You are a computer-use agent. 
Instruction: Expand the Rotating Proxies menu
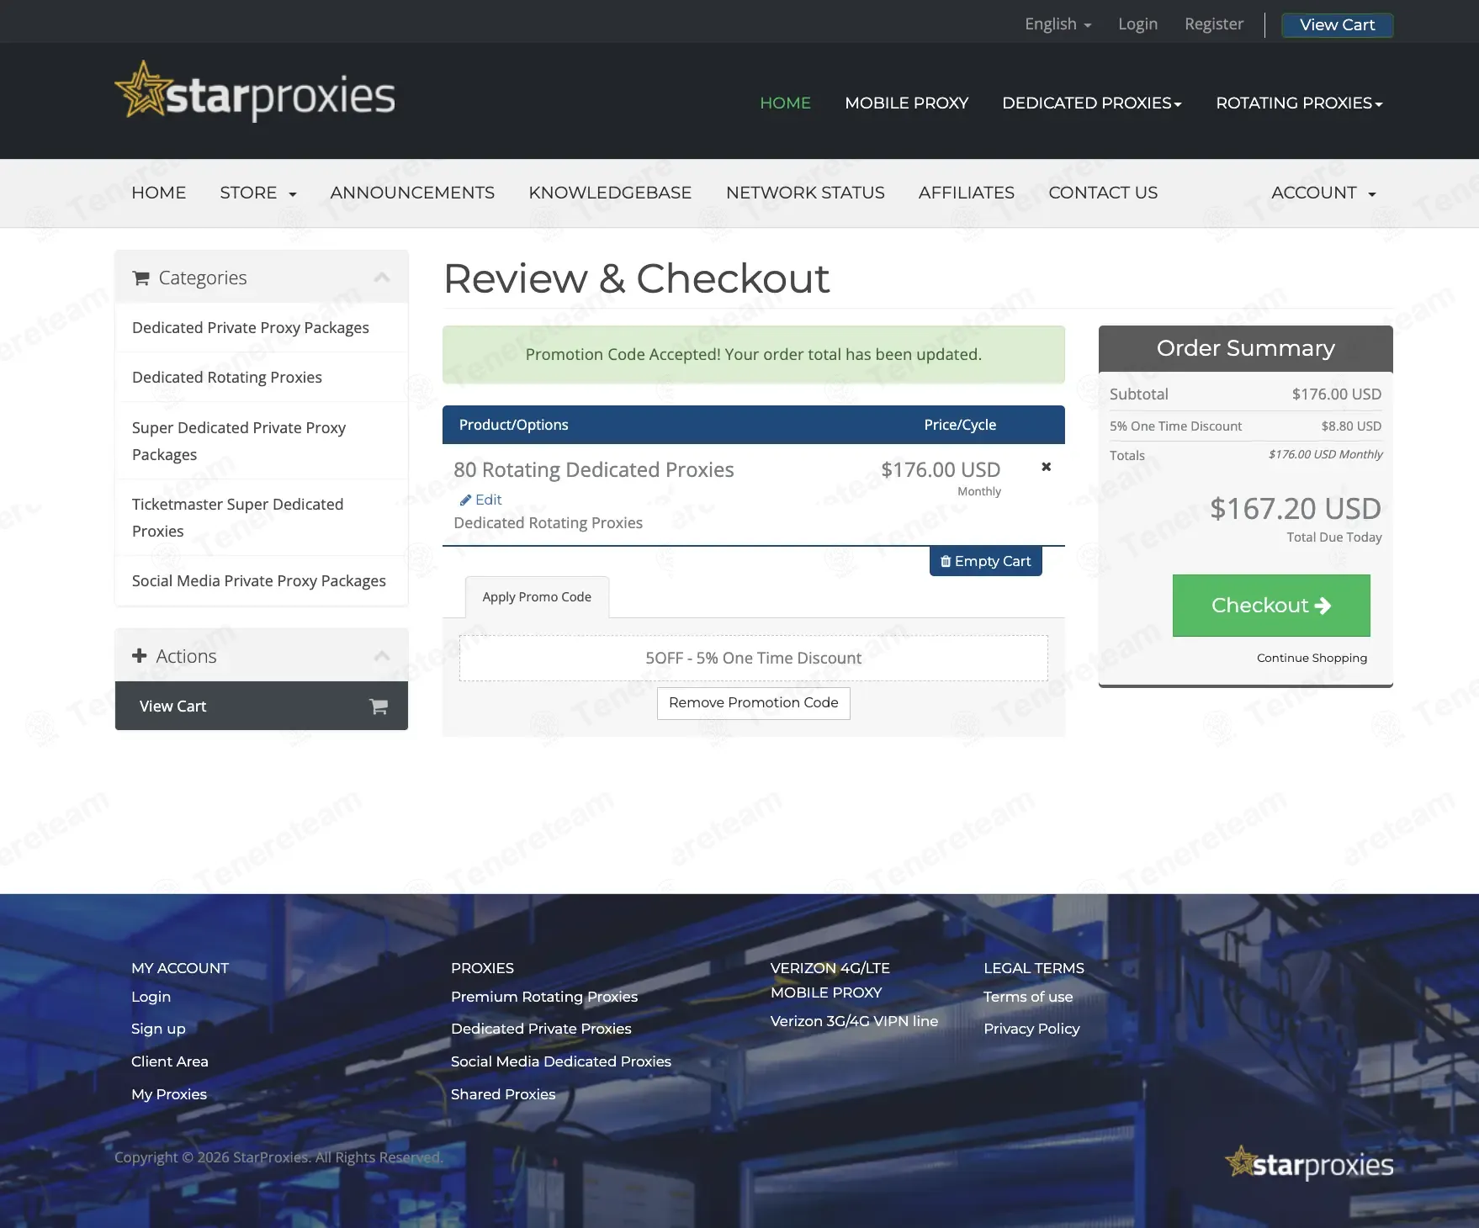click(1299, 103)
